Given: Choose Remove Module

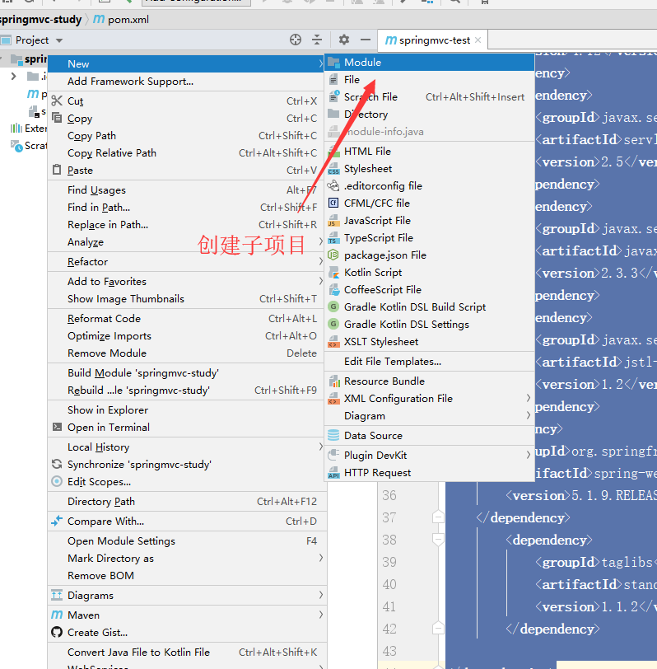Looking at the screenshot, I should [x=187, y=353].
